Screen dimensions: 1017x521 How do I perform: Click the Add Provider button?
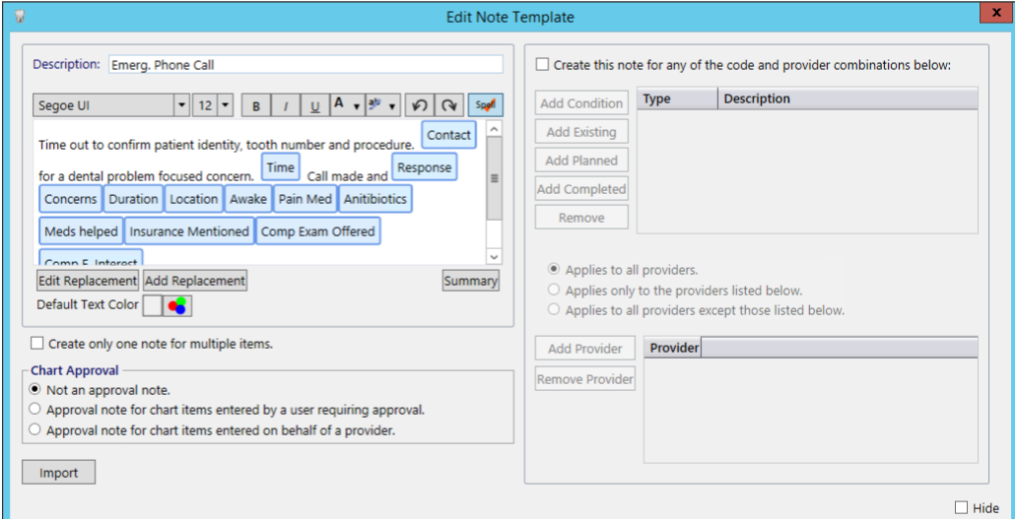coord(585,349)
